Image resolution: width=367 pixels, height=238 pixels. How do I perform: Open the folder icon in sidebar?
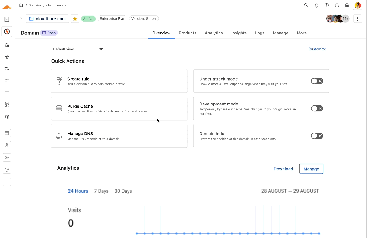(7, 92)
